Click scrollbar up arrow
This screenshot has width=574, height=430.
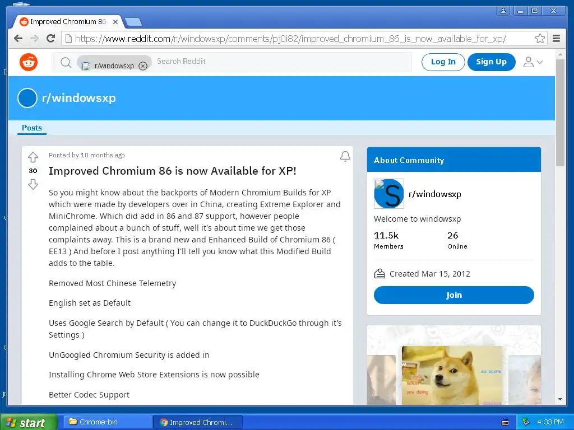click(560, 54)
